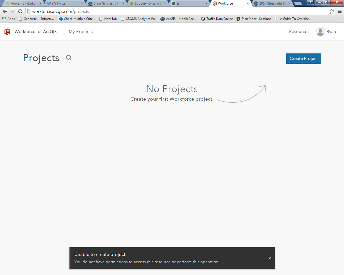The height and width of the screenshot is (275, 344).
Task: Click the 'Create your first Workforce project.' text
Action: (x=172, y=99)
